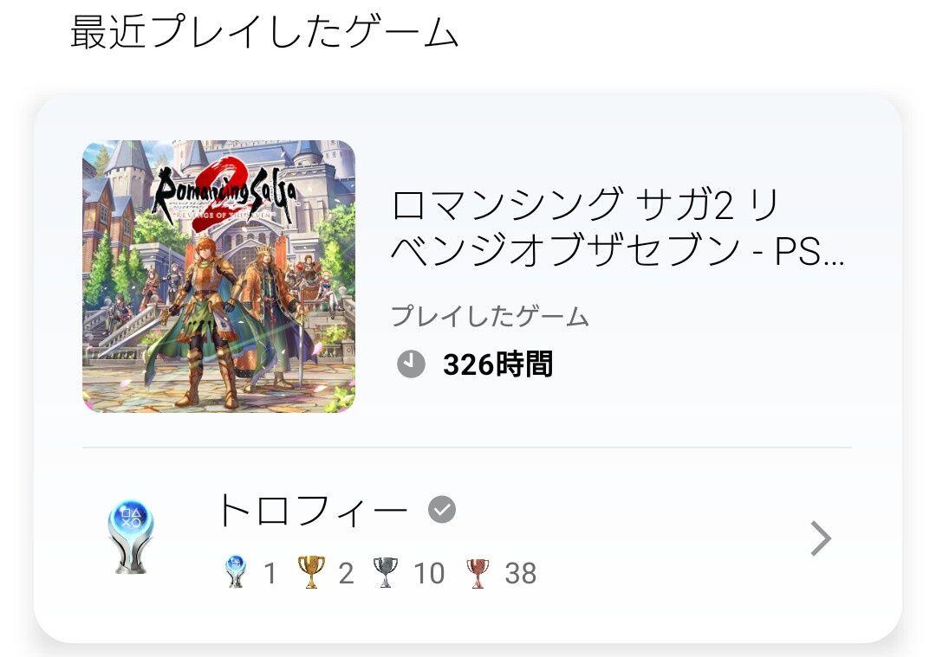Click the gold trophy count 2
This screenshot has width=936, height=657.
(346, 574)
